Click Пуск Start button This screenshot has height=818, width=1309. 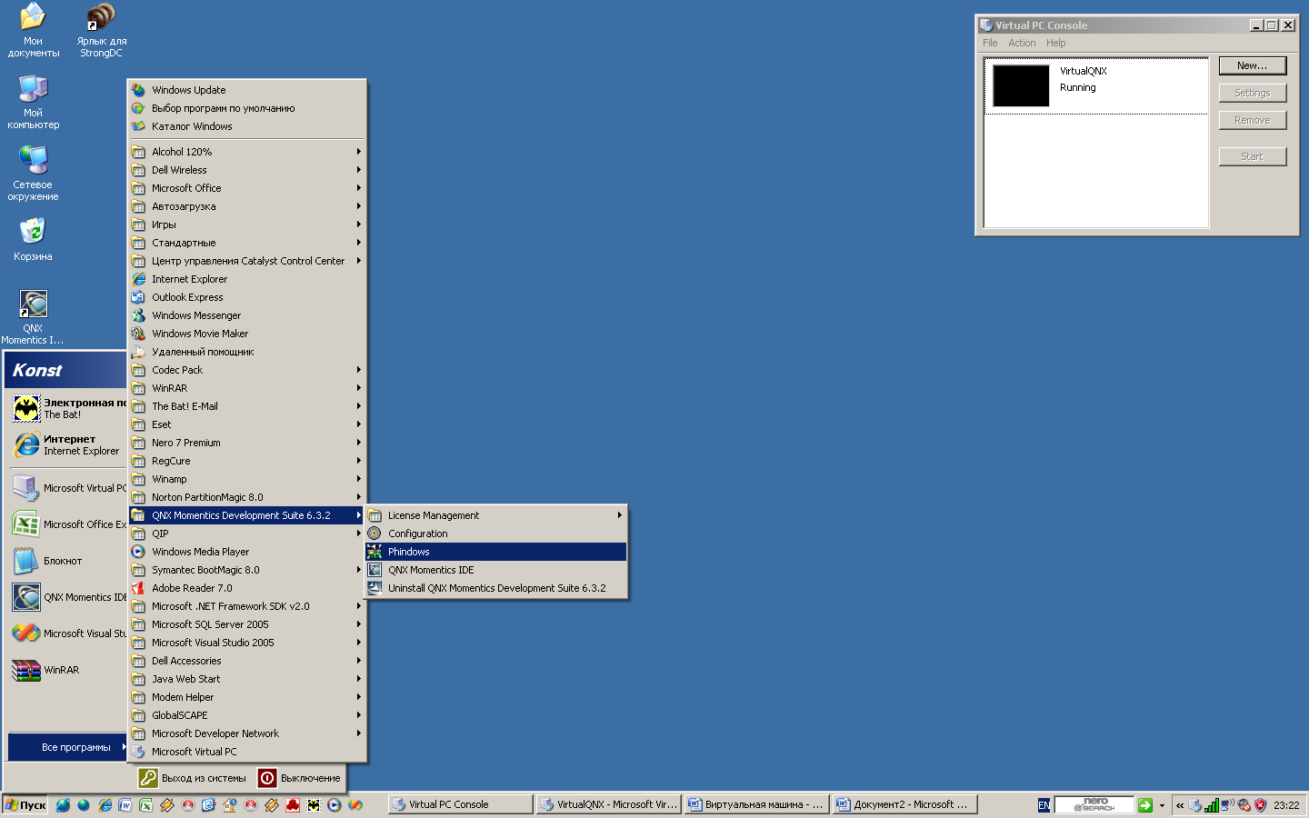point(25,805)
